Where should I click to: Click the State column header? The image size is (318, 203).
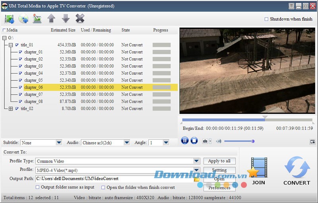(x=126, y=30)
